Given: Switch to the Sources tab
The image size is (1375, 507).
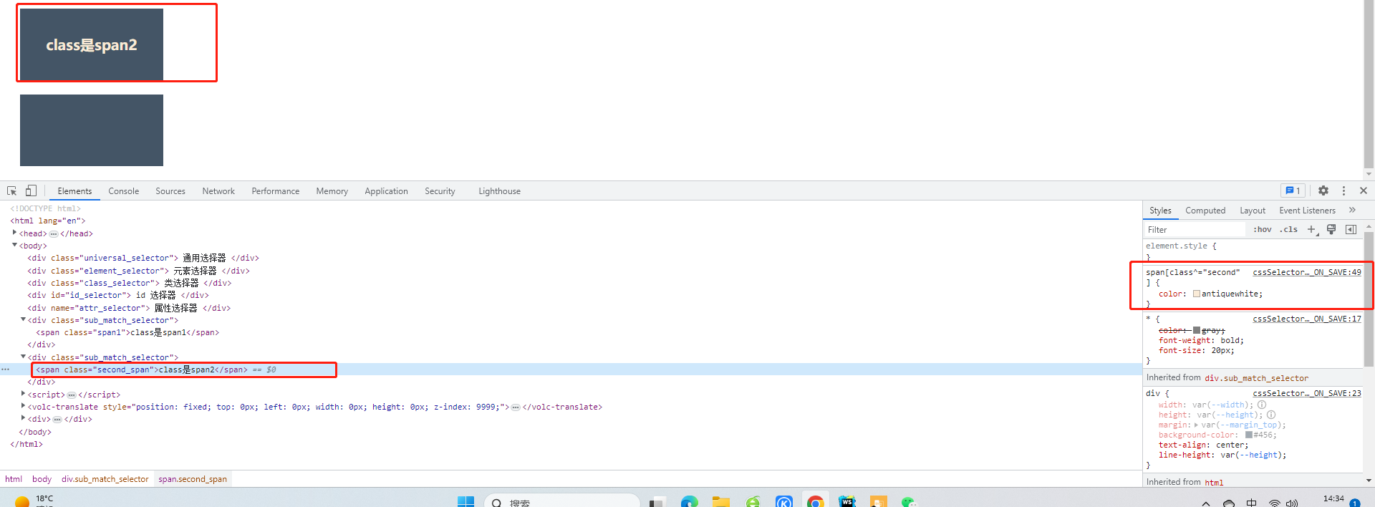Looking at the screenshot, I should [170, 191].
